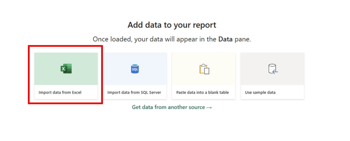
Task: Open Get data from another source link
Action: [x=169, y=107]
